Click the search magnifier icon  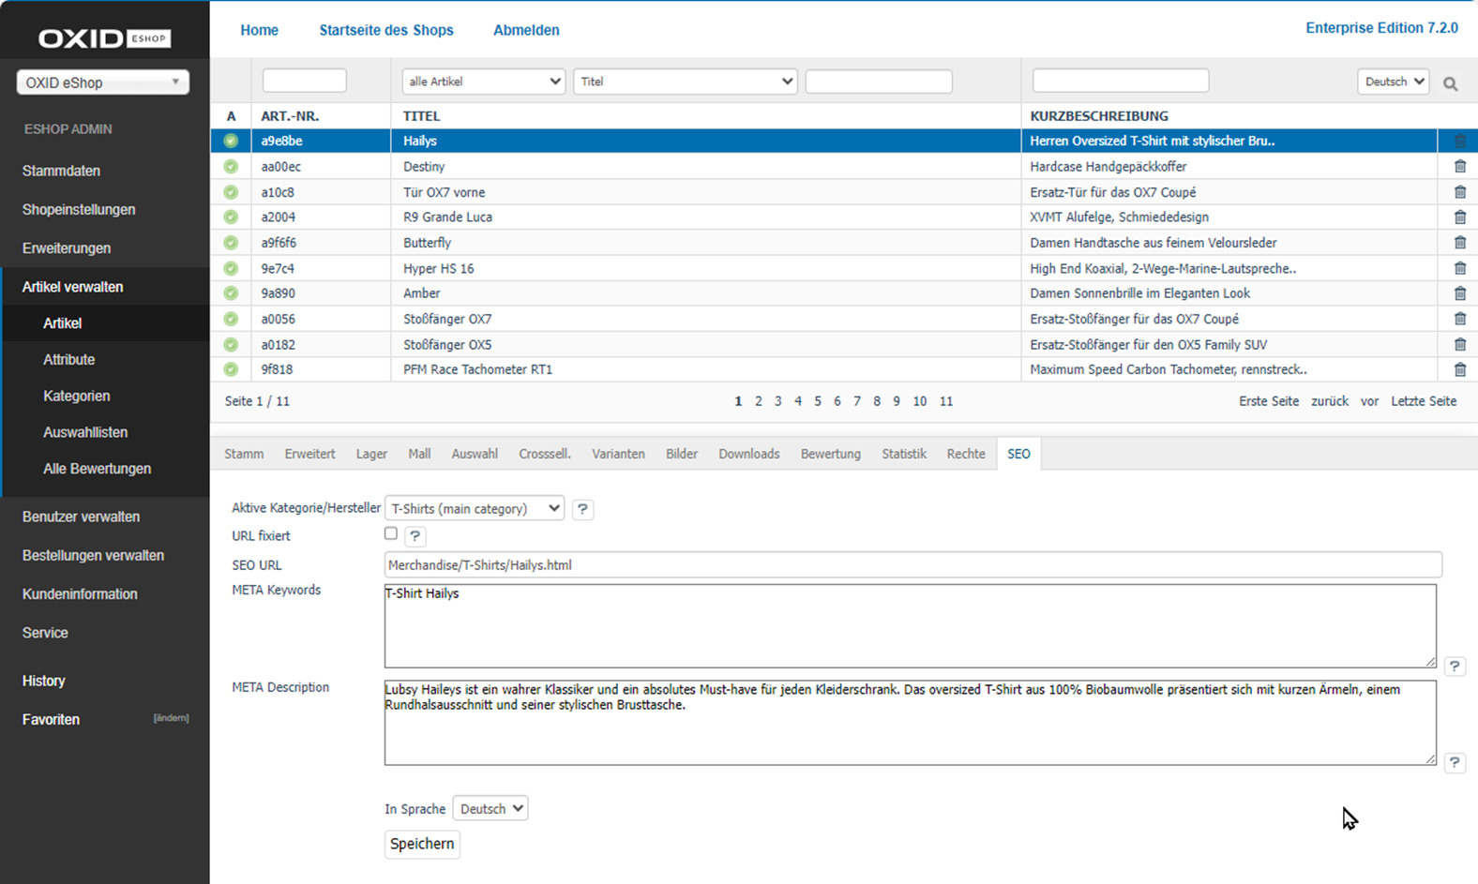(x=1450, y=83)
